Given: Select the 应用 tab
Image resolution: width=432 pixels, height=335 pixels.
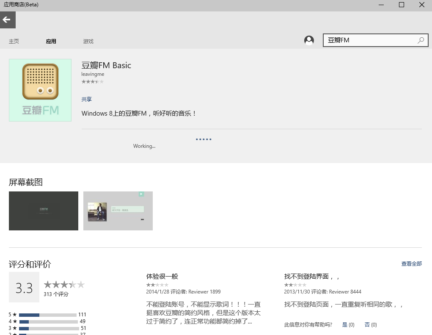Looking at the screenshot, I should 51,41.
